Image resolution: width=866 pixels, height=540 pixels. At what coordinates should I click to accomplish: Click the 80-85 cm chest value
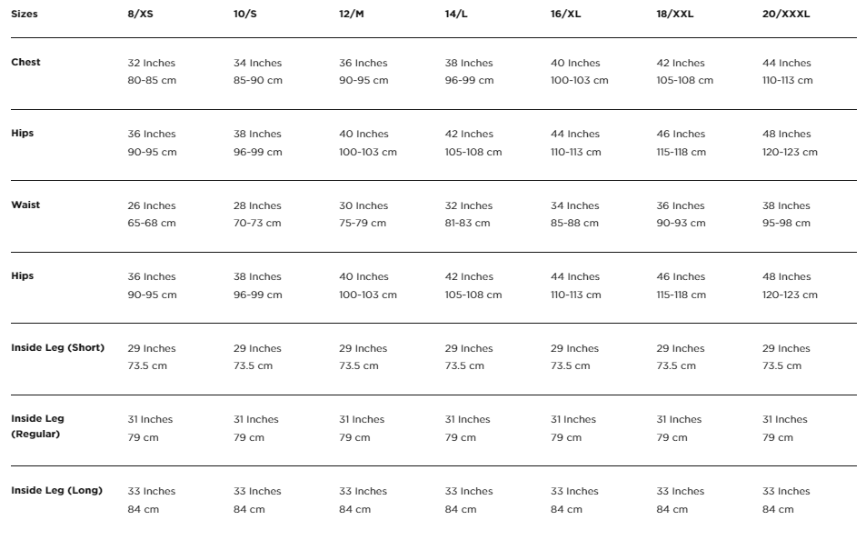[152, 80]
